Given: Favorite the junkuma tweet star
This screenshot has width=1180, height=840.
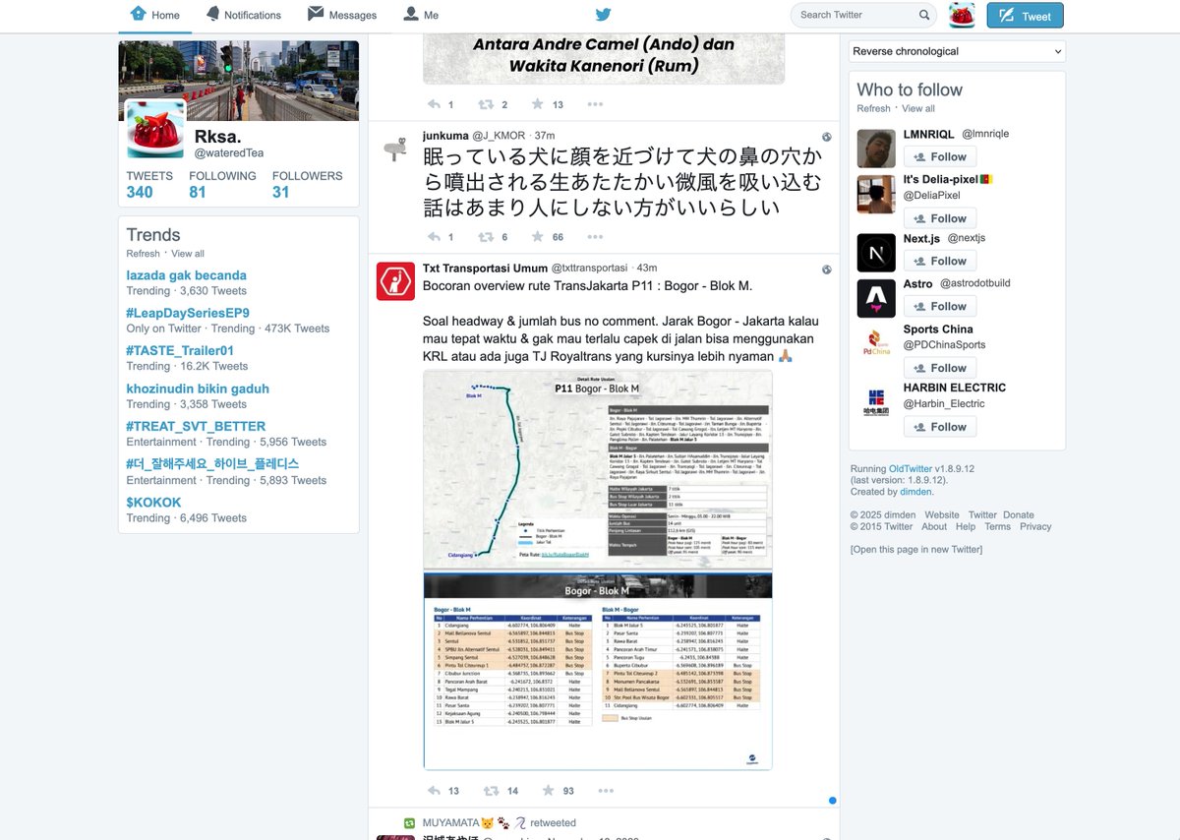Looking at the screenshot, I should coord(537,237).
